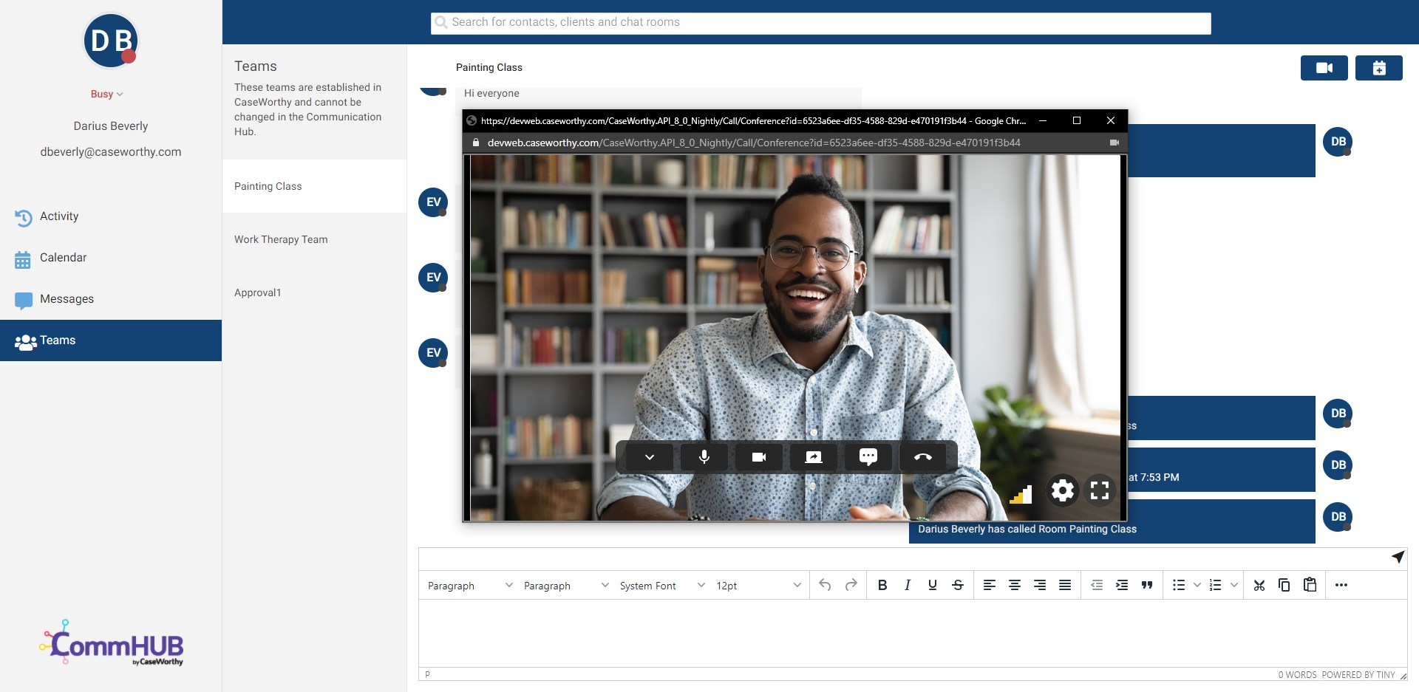Send the message with paper plane icon
Image resolution: width=1419 pixels, height=692 pixels.
(x=1397, y=558)
